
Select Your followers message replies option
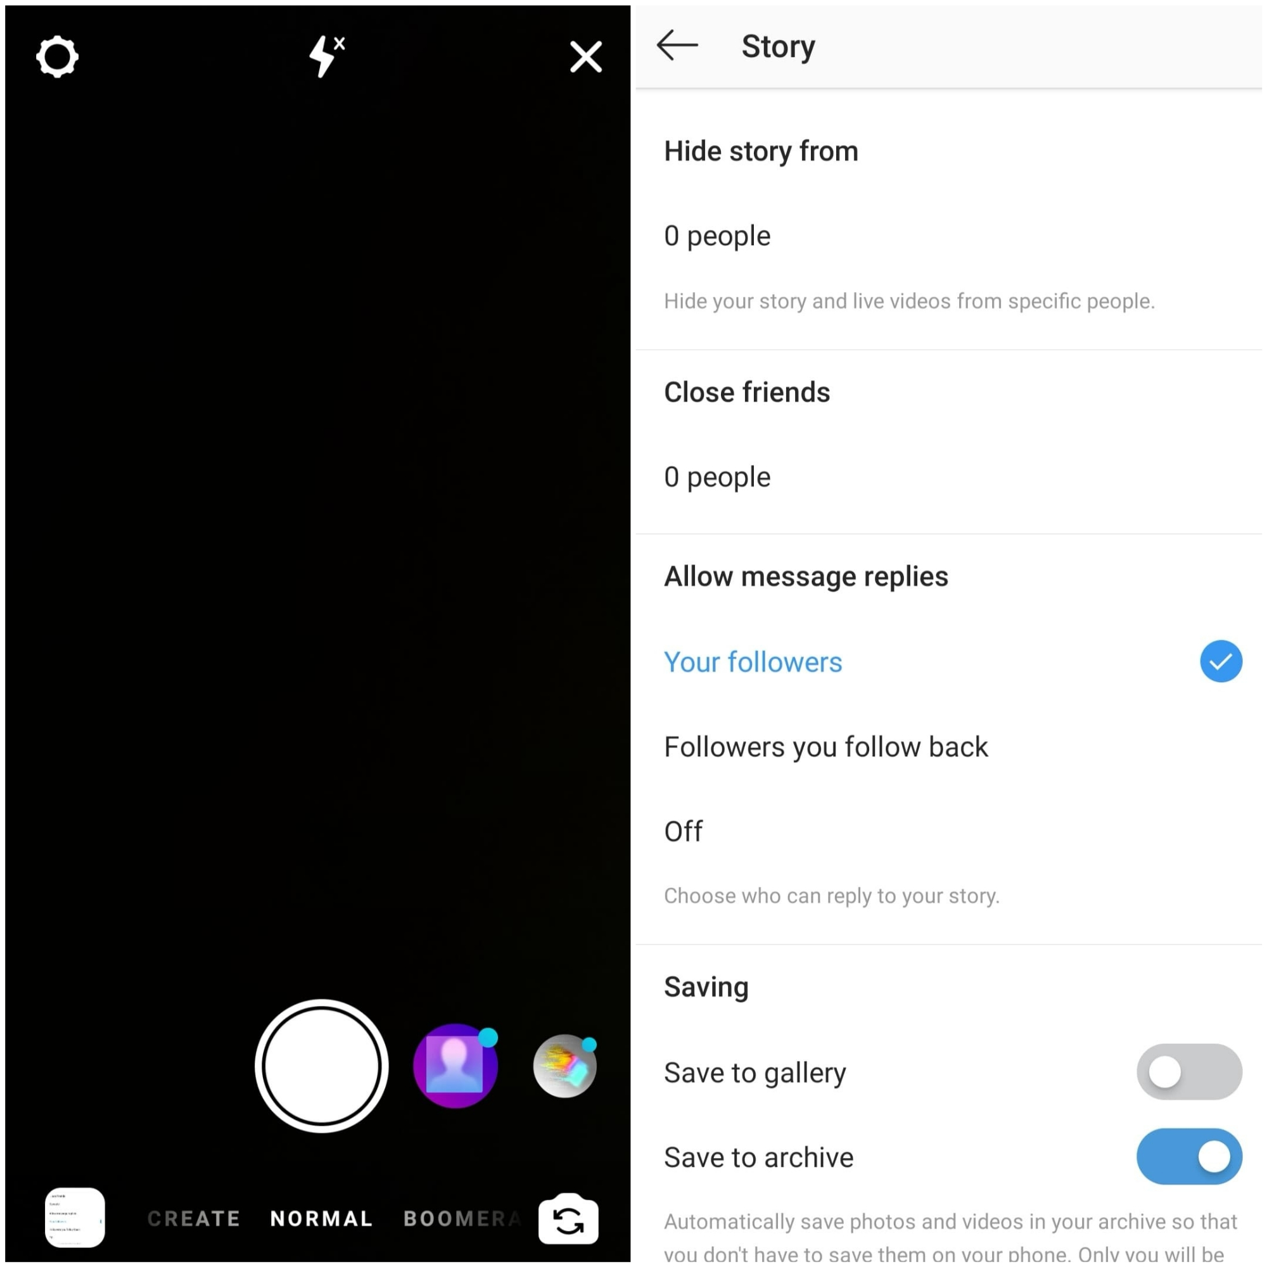752,660
